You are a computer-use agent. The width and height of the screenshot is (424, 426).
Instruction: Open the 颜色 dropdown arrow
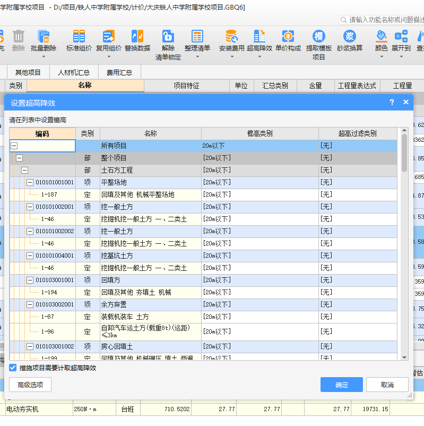(382, 57)
